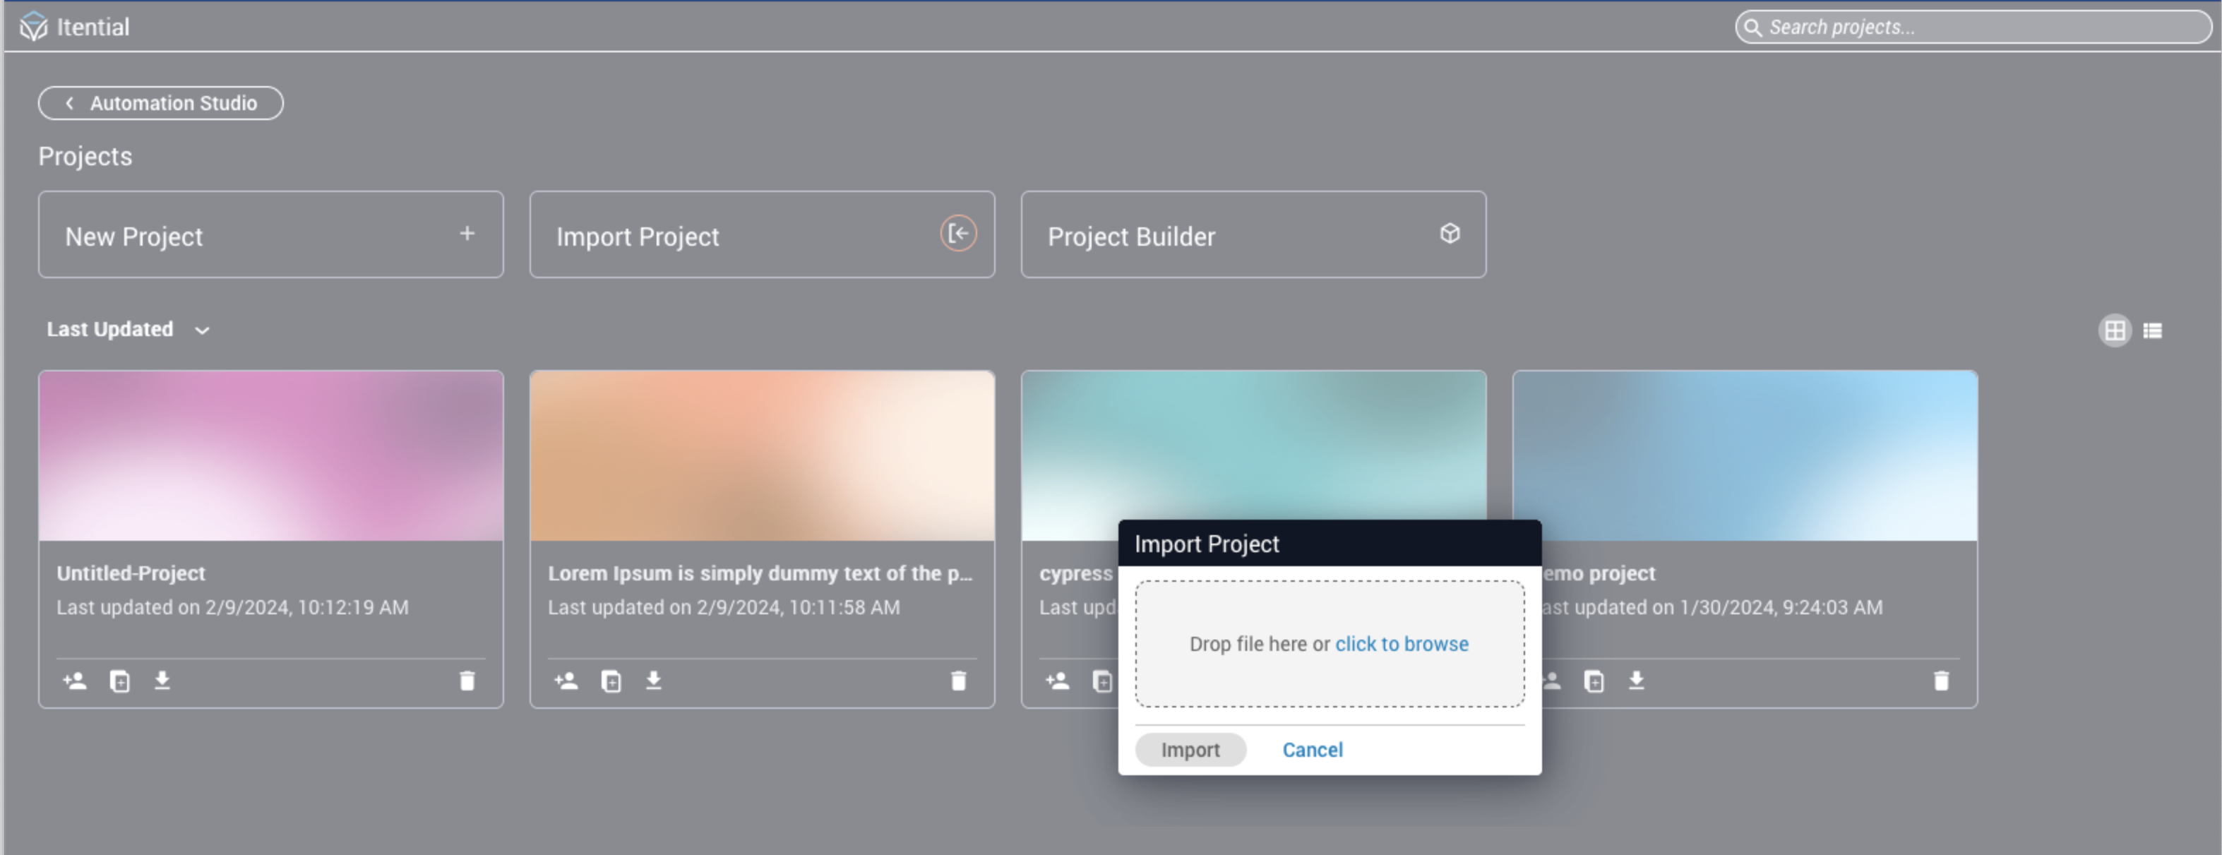
Task: Cancel the Import Project dialog
Action: [x=1311, y=749]
